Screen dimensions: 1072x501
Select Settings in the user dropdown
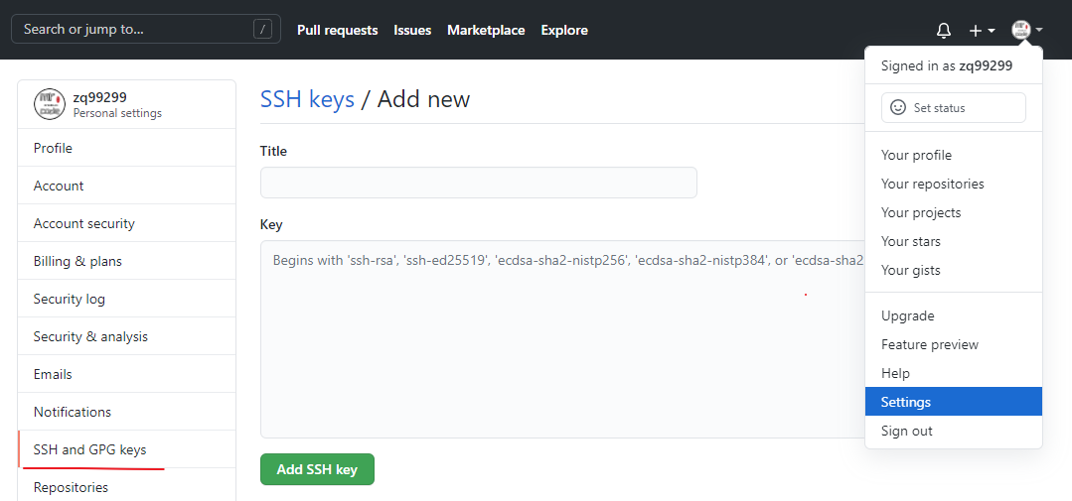click(954, 402)
